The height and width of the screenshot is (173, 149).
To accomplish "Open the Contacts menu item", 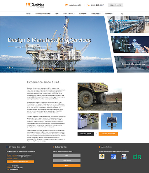I will pyautogui.click(x=109, y=14).
